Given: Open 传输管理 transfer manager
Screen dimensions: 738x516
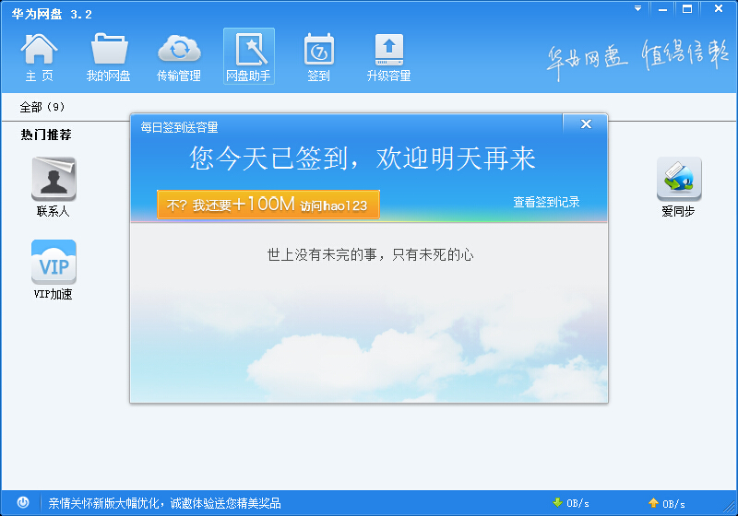Looking at the screenshot, I should pos(179,57).
